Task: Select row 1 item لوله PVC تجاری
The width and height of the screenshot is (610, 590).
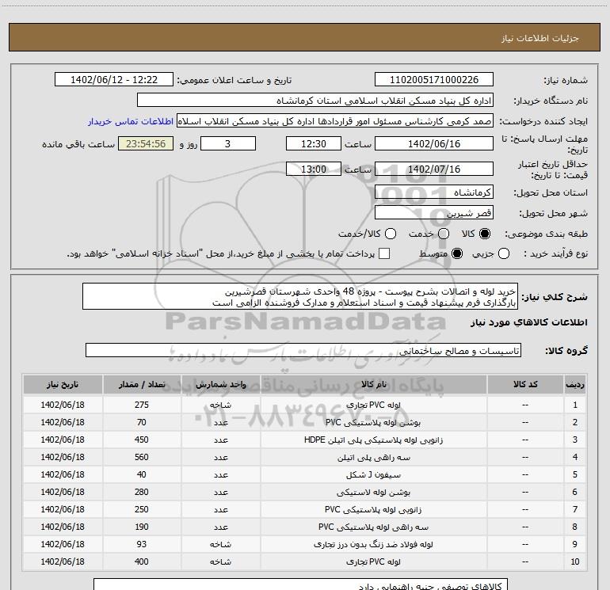Action: coord(373,405)
